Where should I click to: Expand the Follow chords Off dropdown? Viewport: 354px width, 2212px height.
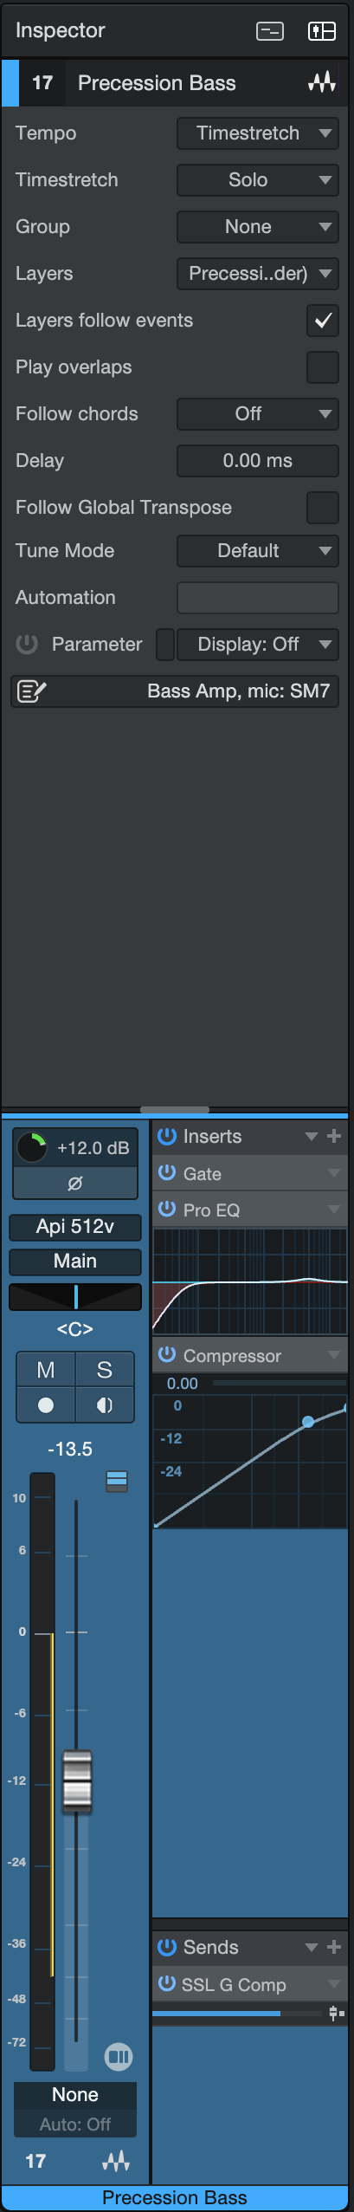258,414
